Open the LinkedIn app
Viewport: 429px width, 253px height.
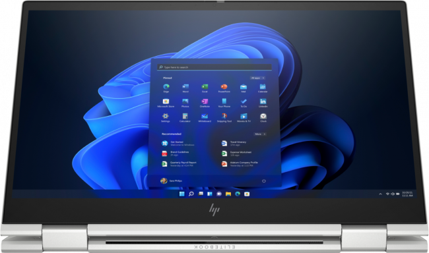tap(263, 103)
